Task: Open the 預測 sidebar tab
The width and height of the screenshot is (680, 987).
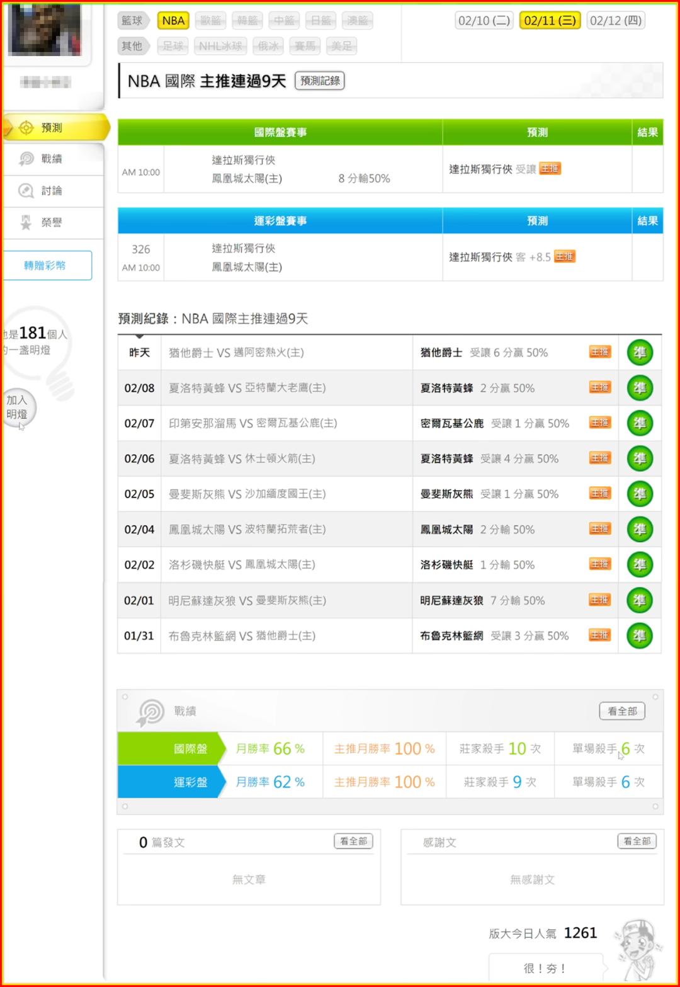Action: 52,128
